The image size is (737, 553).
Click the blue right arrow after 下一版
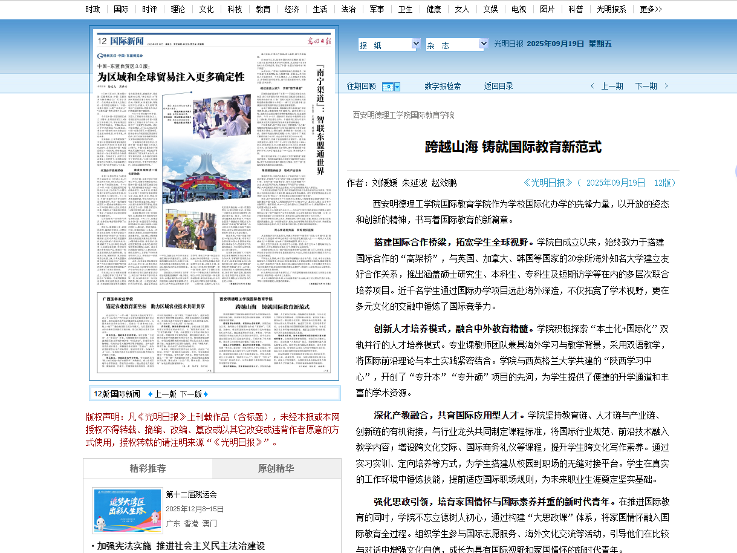(x=206, y=394)
